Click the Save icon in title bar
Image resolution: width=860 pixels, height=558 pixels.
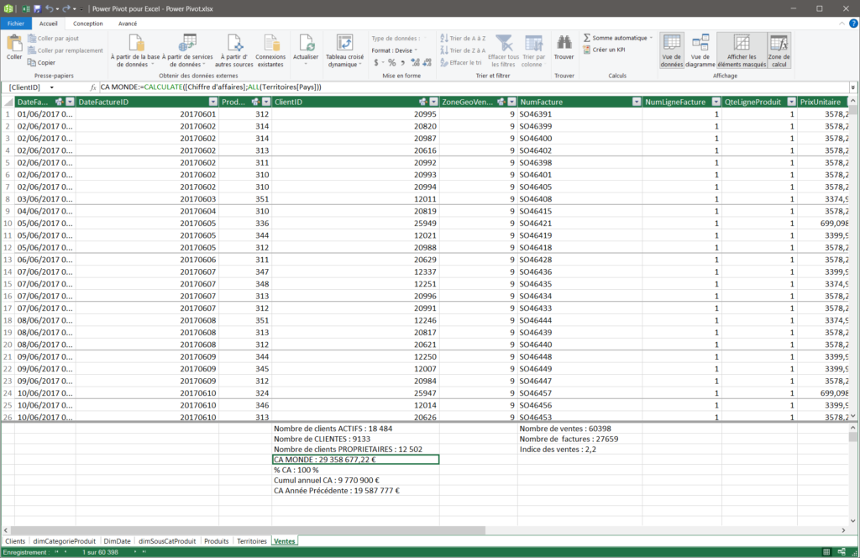tap(37, 8)
